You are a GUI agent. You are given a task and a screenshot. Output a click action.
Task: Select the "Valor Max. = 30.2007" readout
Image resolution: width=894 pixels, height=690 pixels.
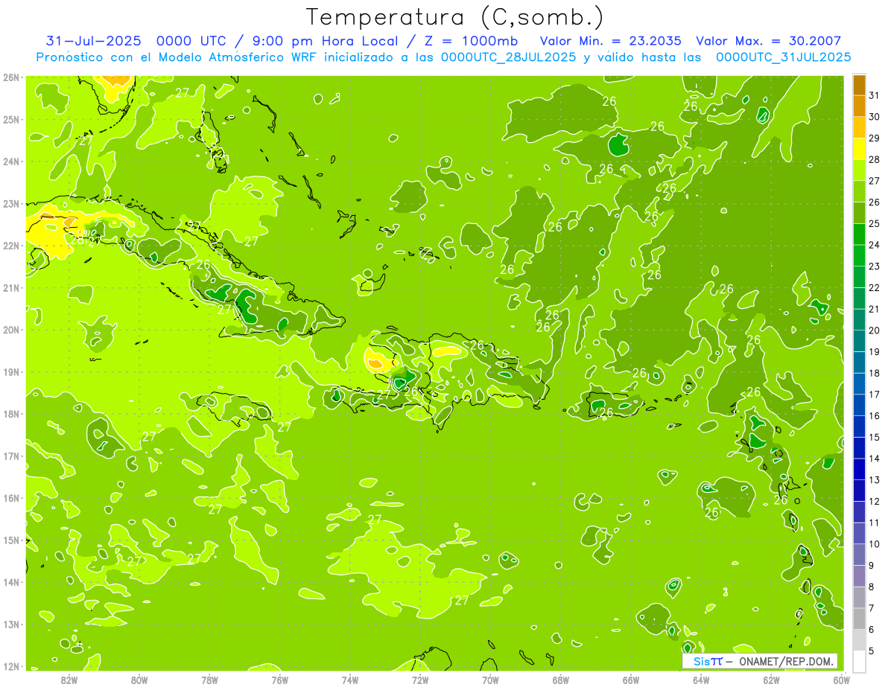click(768, 41)
